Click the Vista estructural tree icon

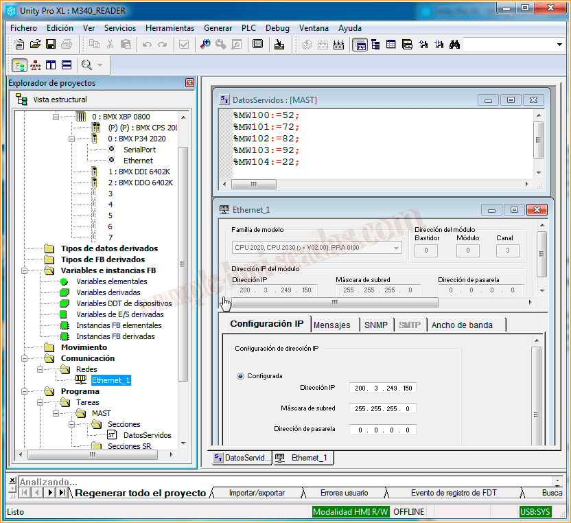click(x=21, y=100)
